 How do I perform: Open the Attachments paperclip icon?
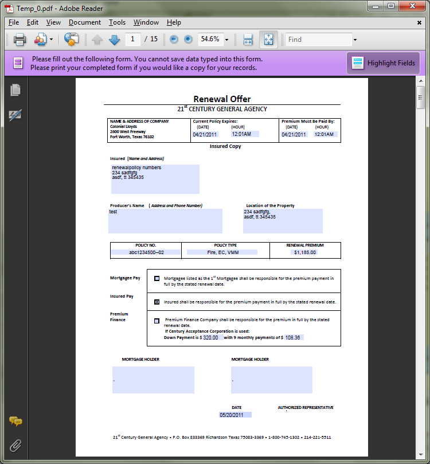click(15, 446)
